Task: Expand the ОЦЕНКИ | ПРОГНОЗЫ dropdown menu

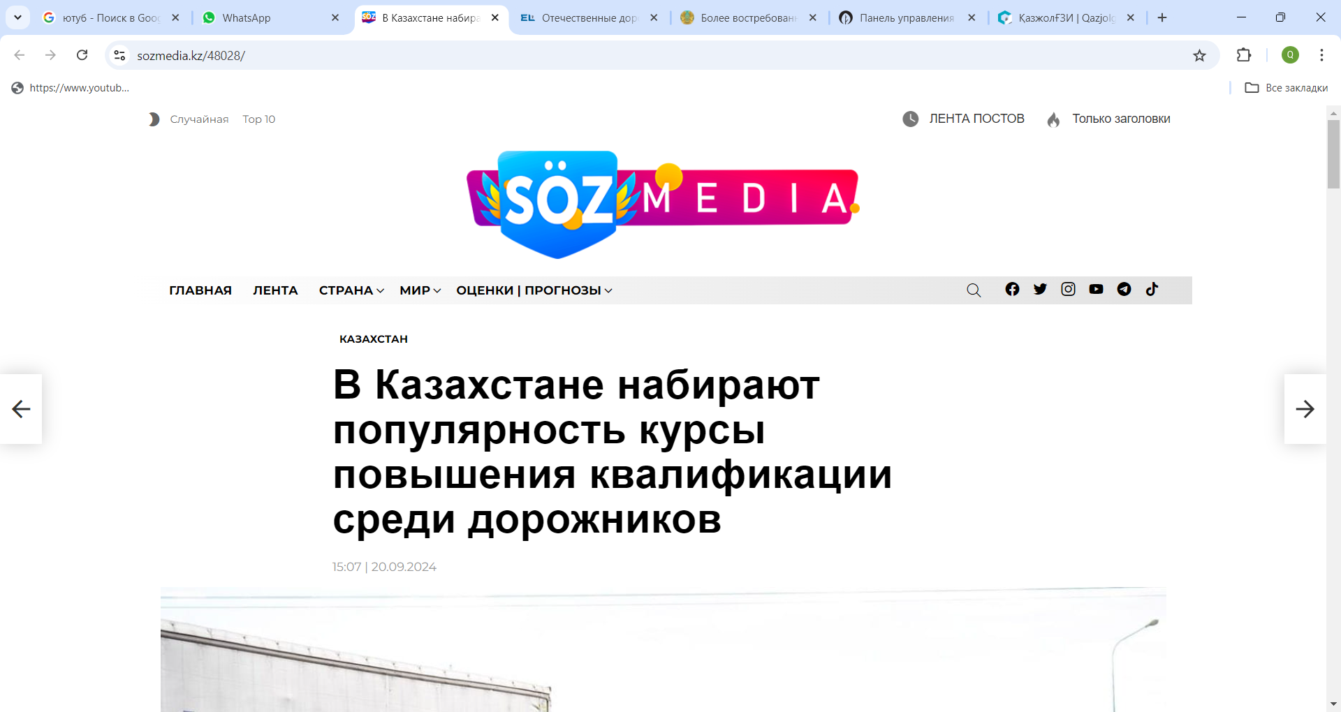Action: pyautogui.click(x=534, y=290)
